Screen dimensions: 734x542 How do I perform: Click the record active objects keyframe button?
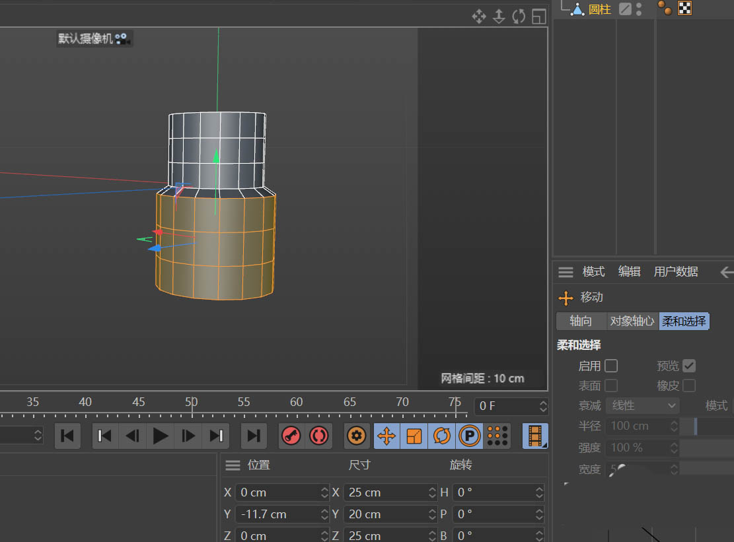pyautogui.click(x=291, y=436)
